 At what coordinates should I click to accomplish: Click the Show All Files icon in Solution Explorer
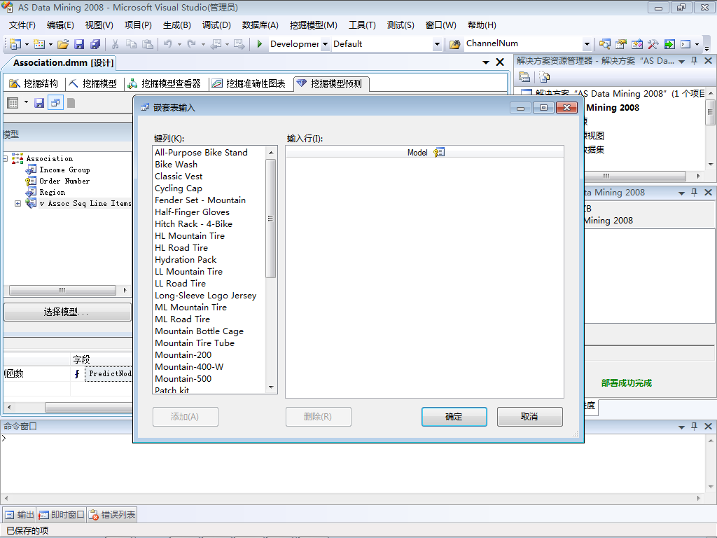[544, 77]
